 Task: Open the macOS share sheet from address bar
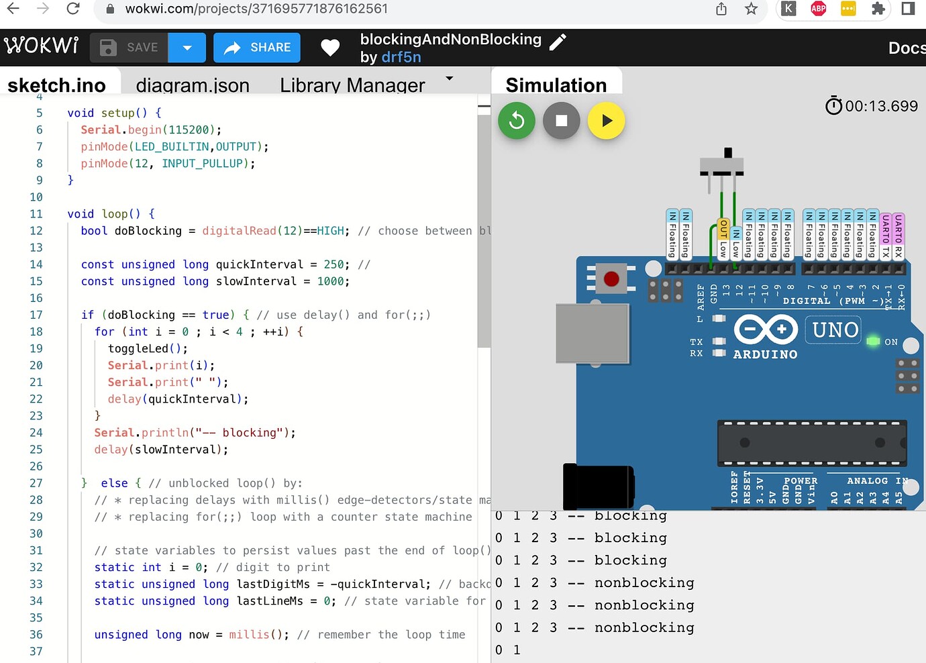721,9
